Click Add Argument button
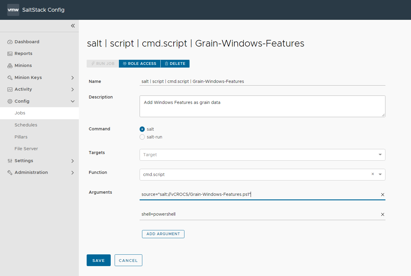This screenshot has height=276, width=411. coord(163,234)
